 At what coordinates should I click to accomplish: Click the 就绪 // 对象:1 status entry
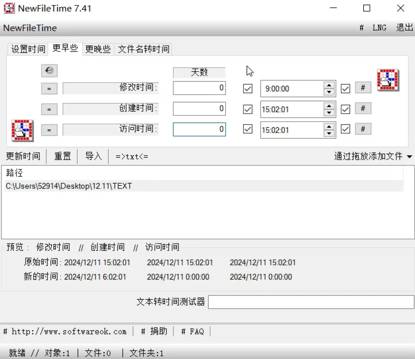pyautogui.click(x=40, y=353)
